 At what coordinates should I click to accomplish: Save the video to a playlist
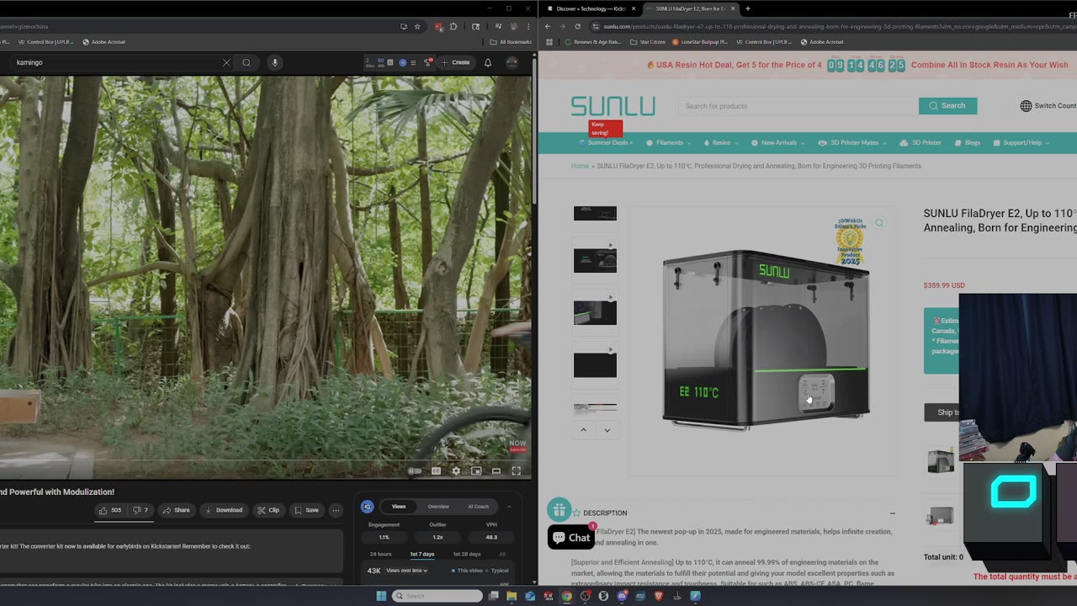(x=306, y=510)
